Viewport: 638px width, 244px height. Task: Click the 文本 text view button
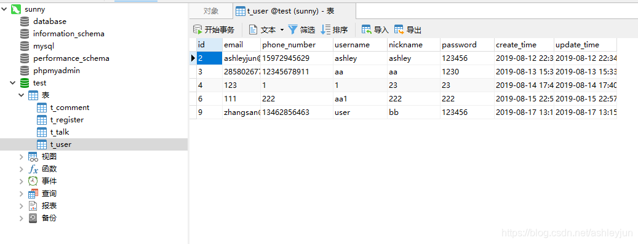pos(263,30)
